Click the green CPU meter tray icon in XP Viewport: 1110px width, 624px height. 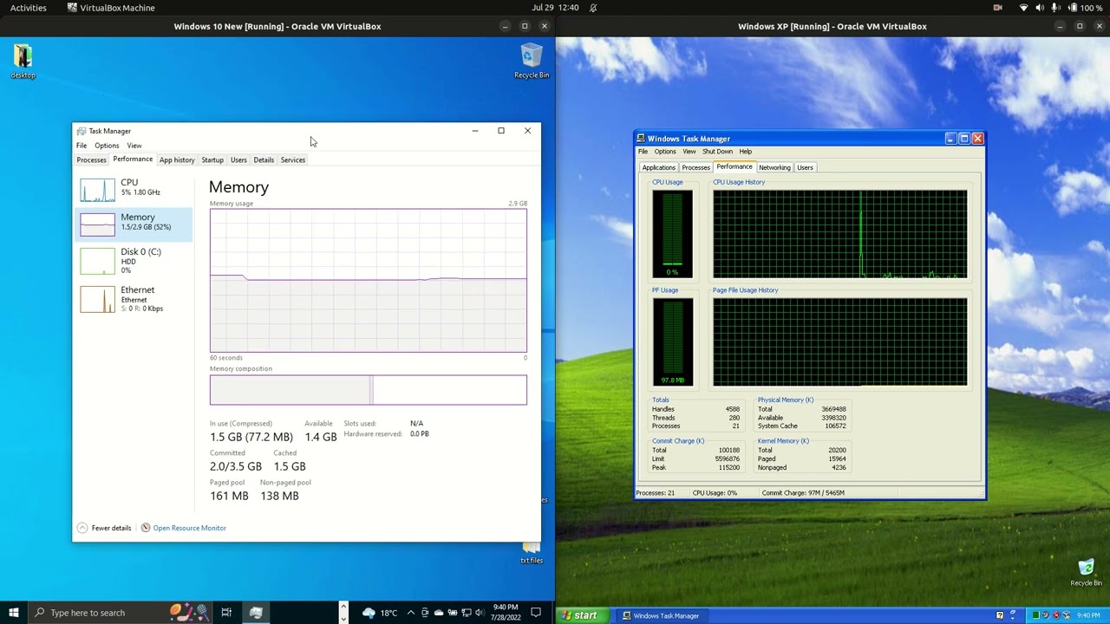[1035, 615]
